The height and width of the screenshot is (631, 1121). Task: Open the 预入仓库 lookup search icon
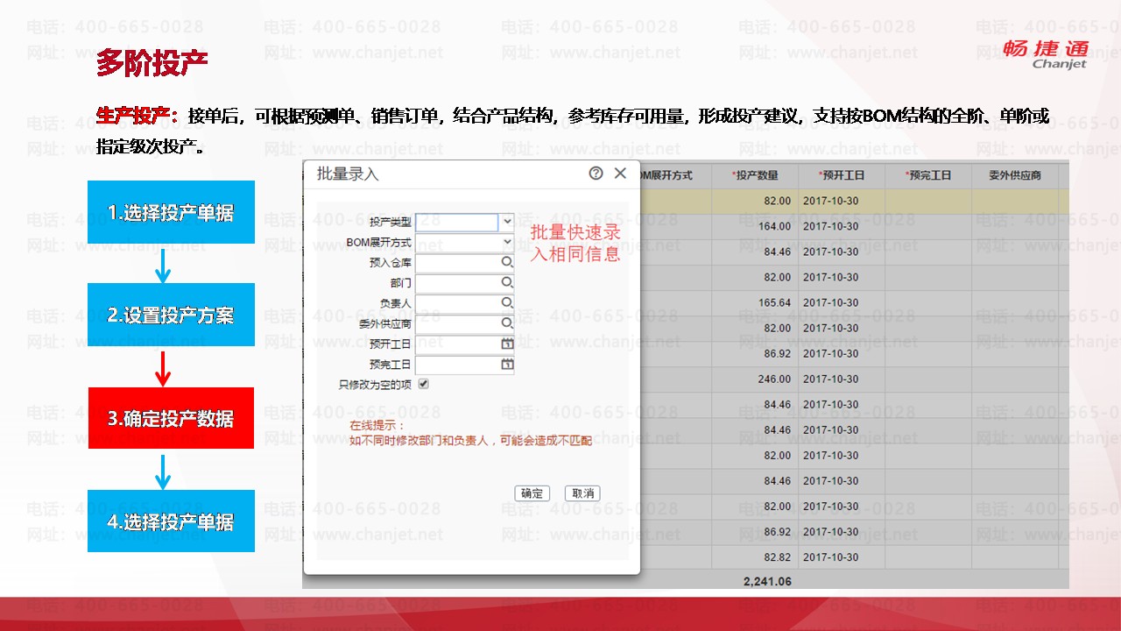coord(507,262)
